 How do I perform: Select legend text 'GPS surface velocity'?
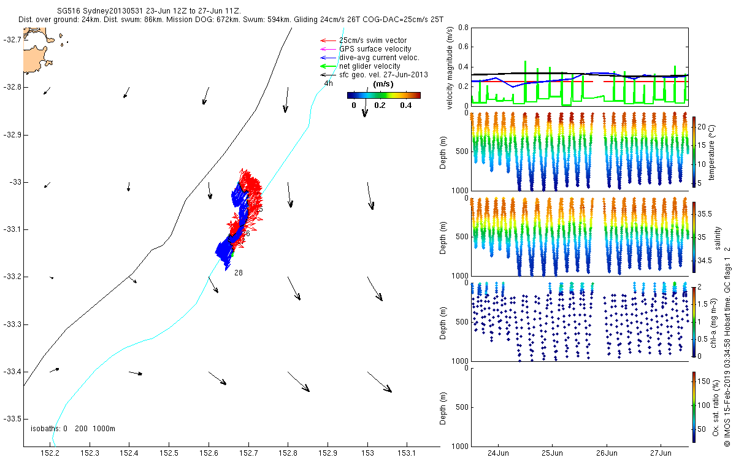click(375, 49)
